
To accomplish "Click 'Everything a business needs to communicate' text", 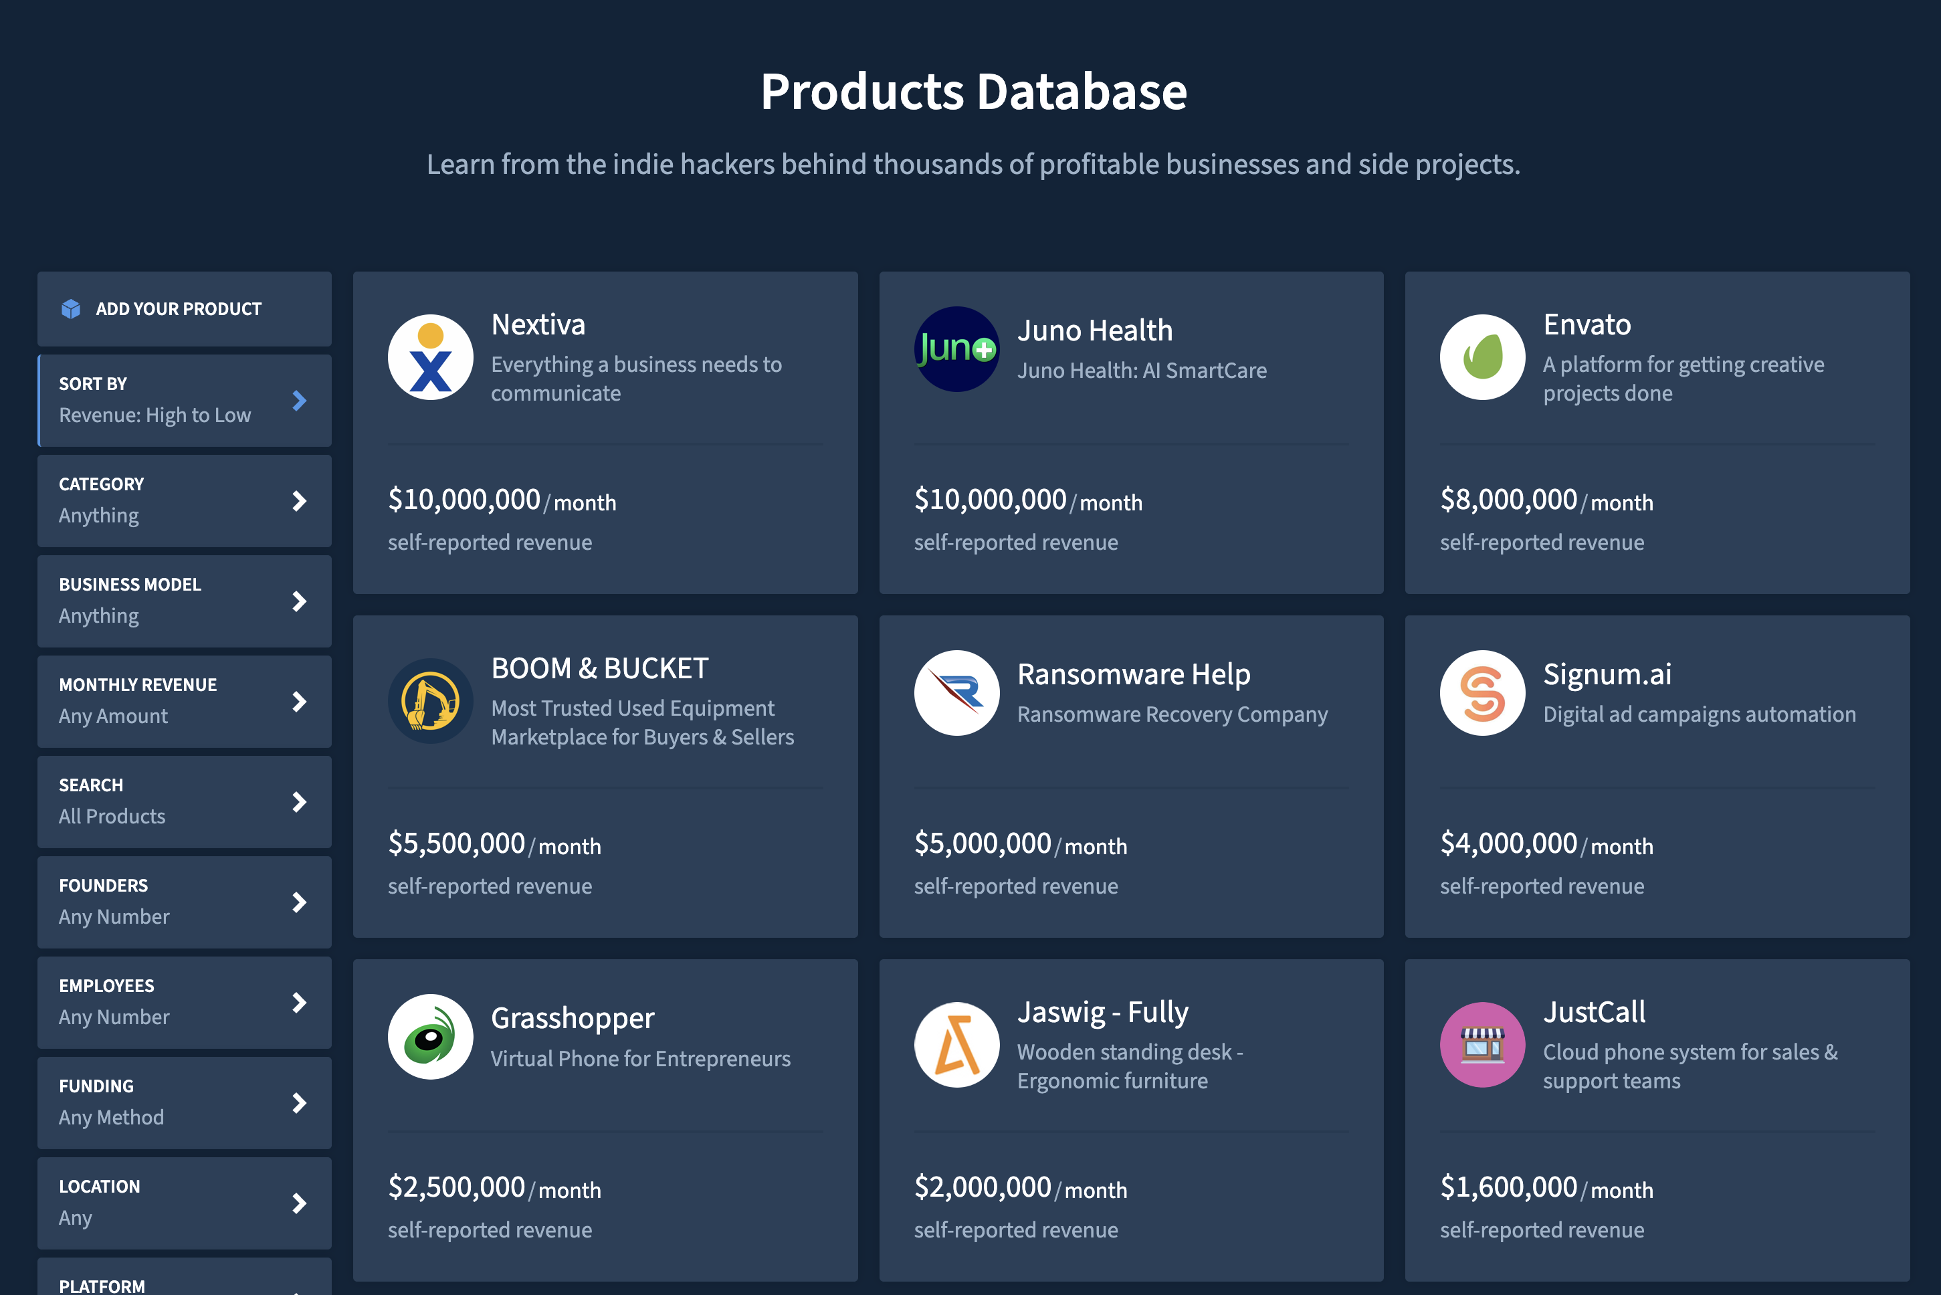I will point(637,379).
